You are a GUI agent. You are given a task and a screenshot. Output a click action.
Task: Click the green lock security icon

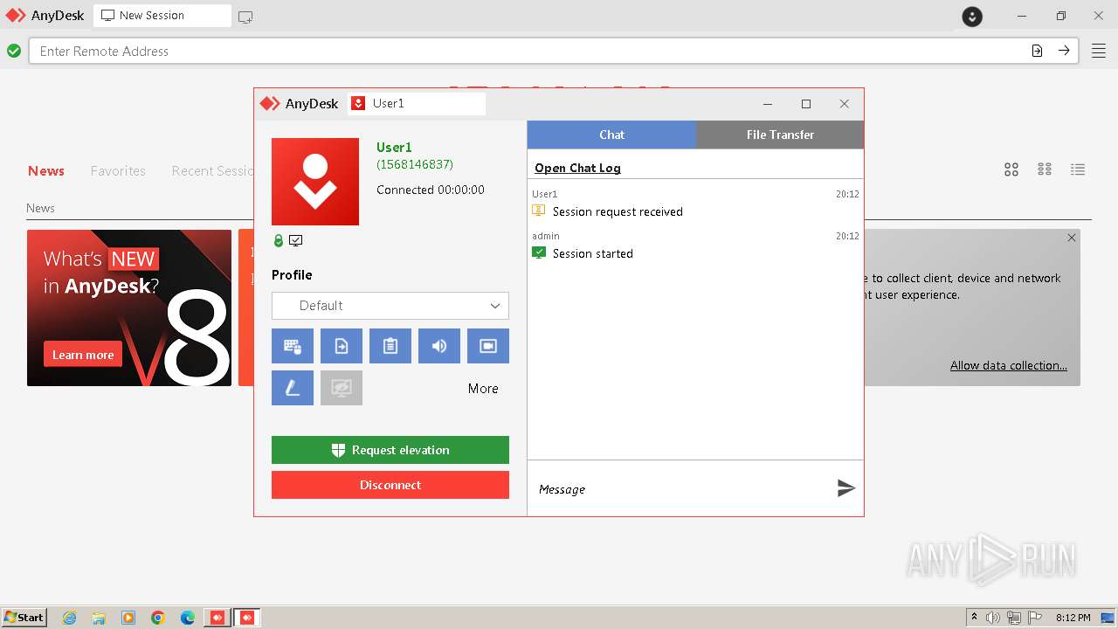coord(279,240)
